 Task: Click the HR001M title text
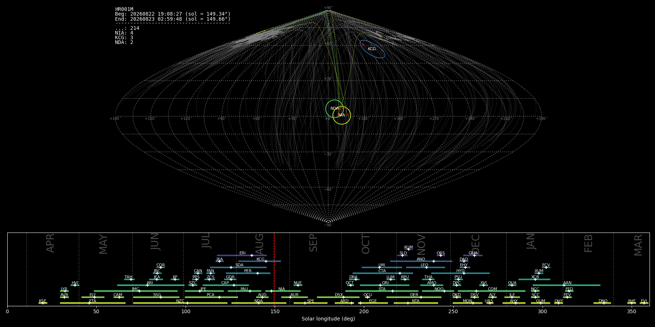click(124, 9)
